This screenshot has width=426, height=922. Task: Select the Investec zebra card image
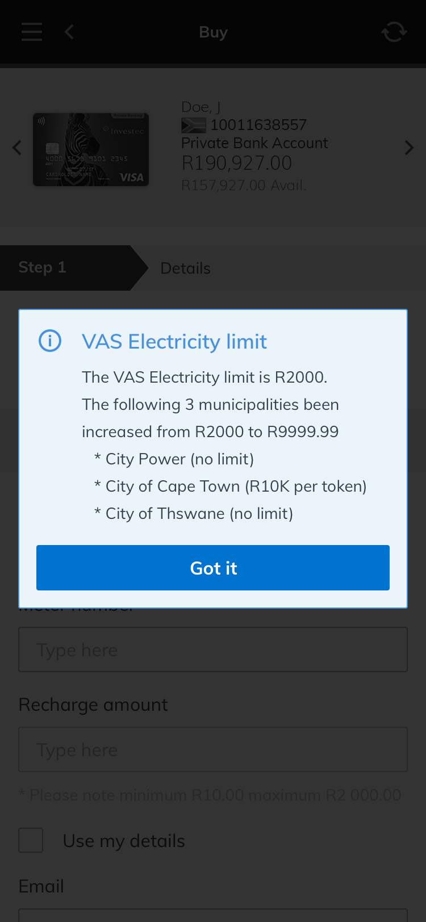pos(91,149)
